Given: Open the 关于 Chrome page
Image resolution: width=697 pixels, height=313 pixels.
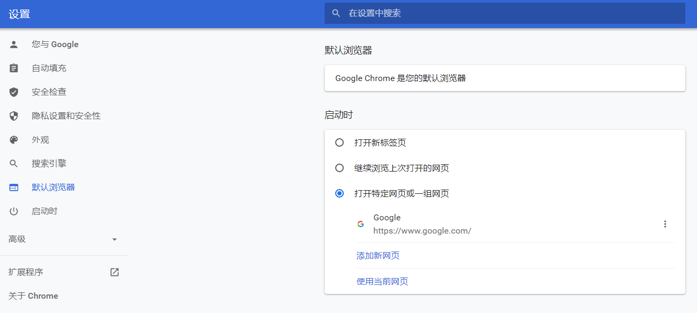Looking at the screenshot, I should point(33,296).
